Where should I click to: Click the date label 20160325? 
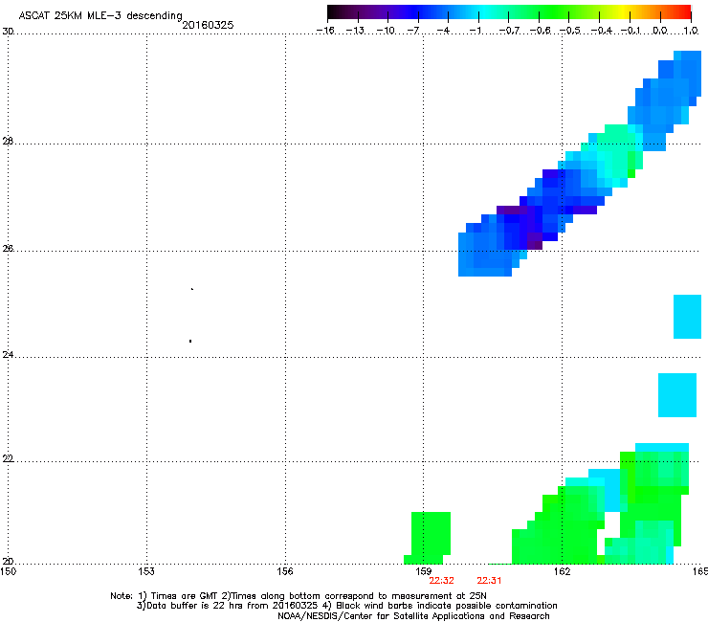coord(208,25)
